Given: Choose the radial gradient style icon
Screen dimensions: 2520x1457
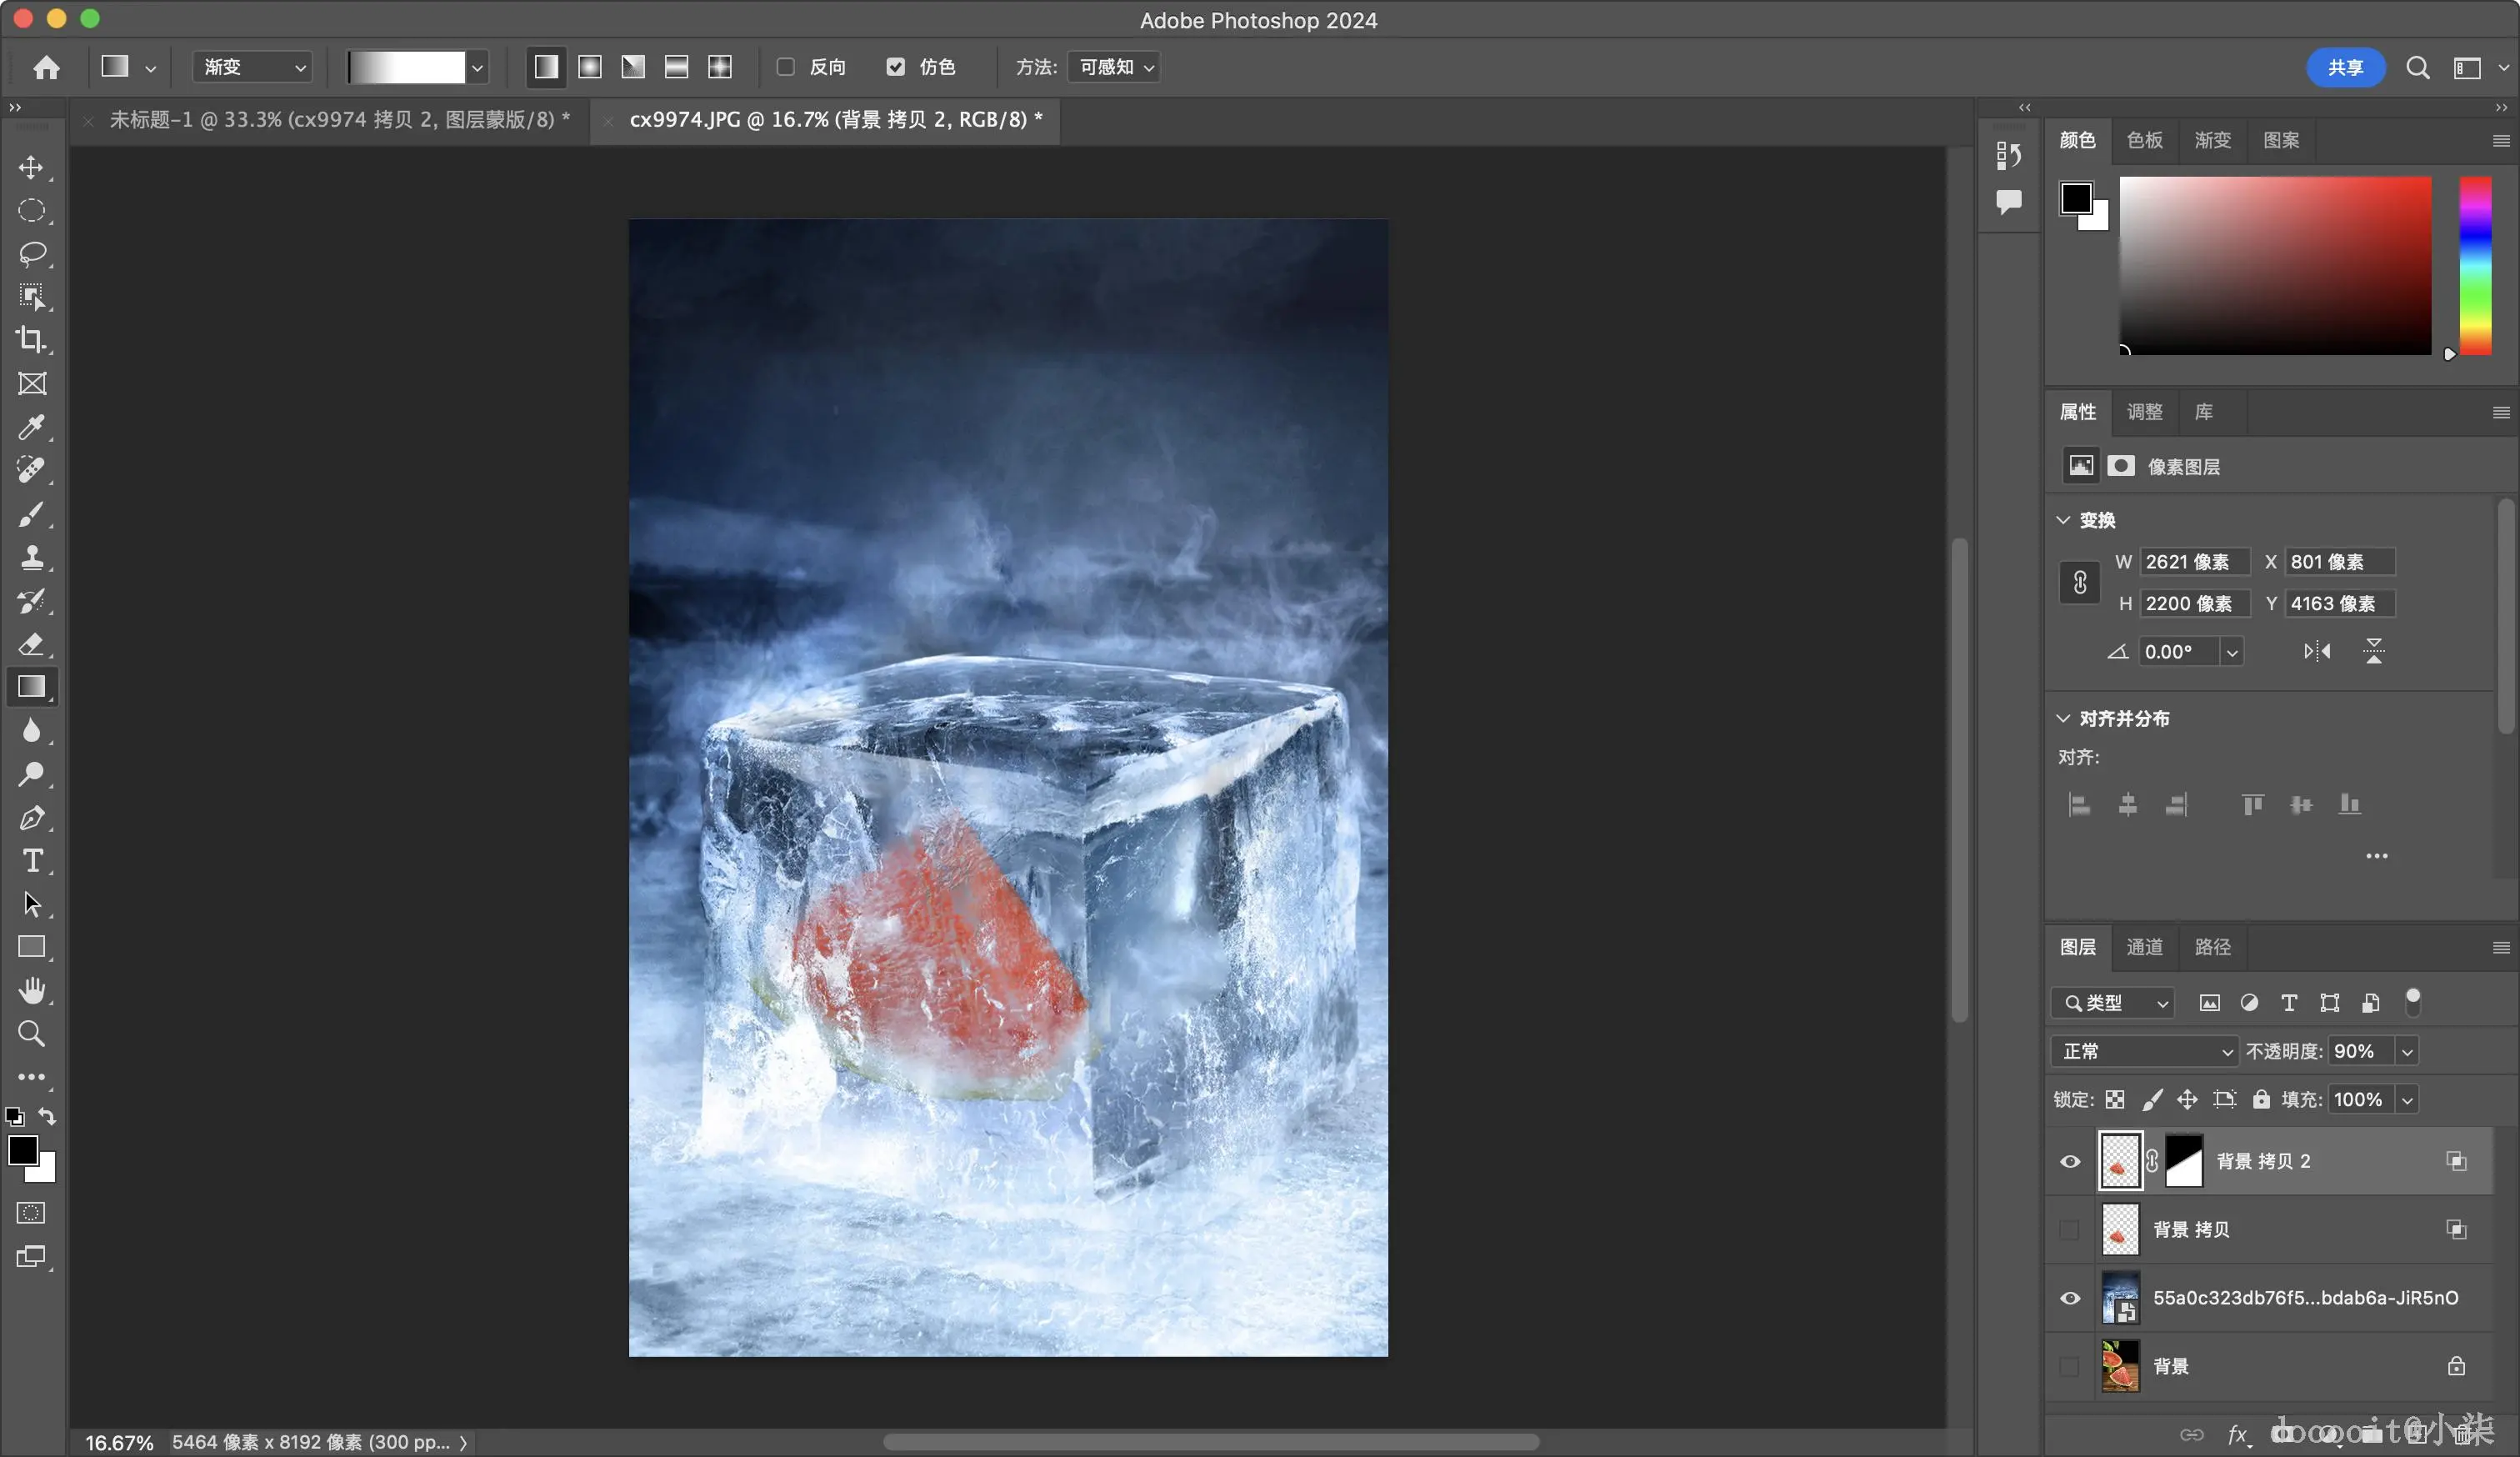Looking at the screenshot, I should (590, 67).
